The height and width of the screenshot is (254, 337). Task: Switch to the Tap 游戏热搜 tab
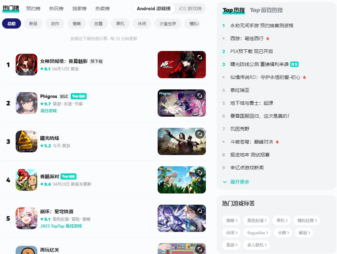point(266,10)
